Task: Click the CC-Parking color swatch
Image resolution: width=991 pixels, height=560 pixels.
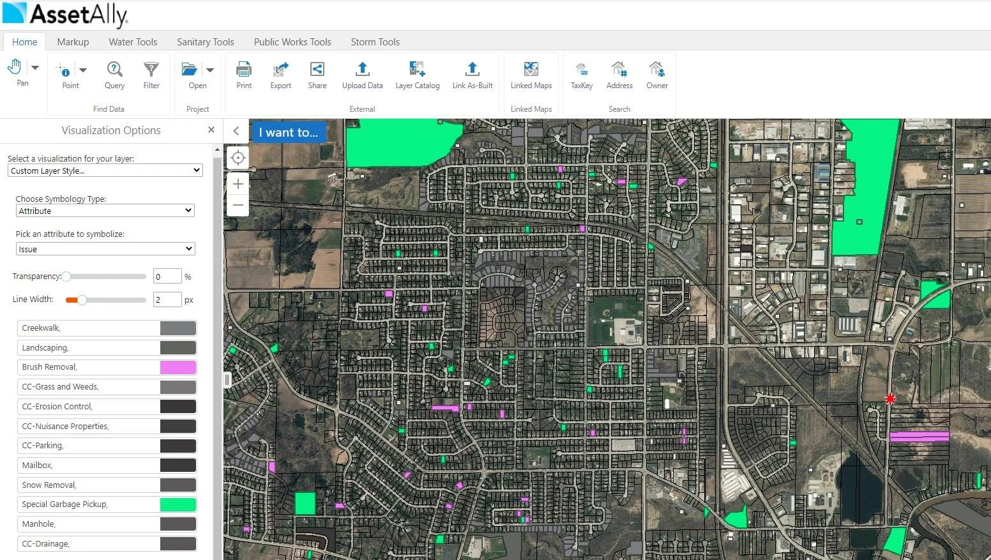Action: click(178, 446)
